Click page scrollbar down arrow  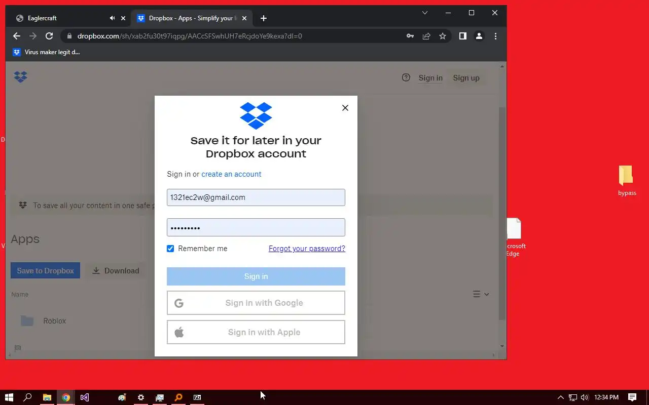click(x=502, y=346)
